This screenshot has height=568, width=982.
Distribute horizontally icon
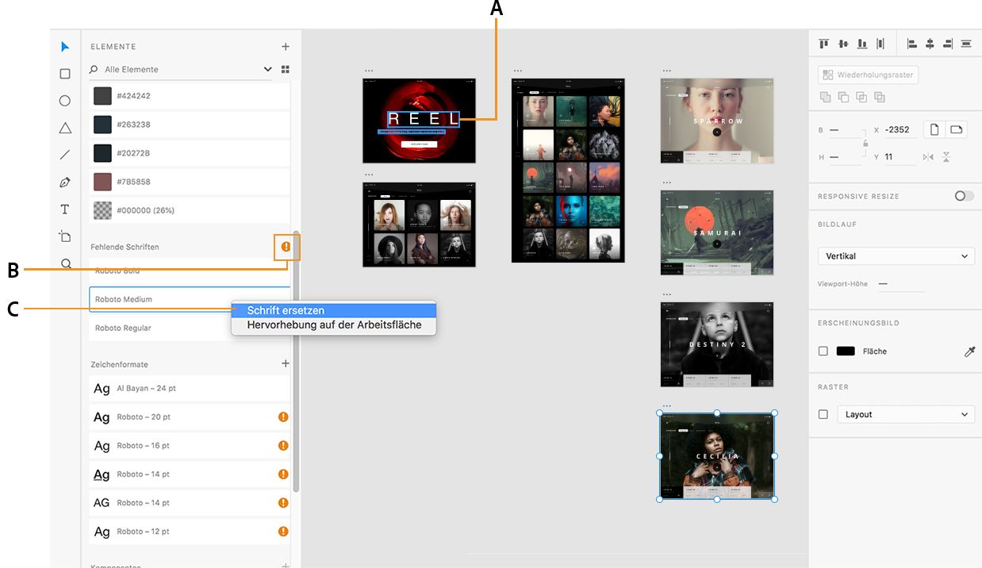tap(966, 44)
